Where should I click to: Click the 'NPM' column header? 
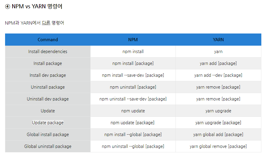pyautogui.click(x=133, y=40)
